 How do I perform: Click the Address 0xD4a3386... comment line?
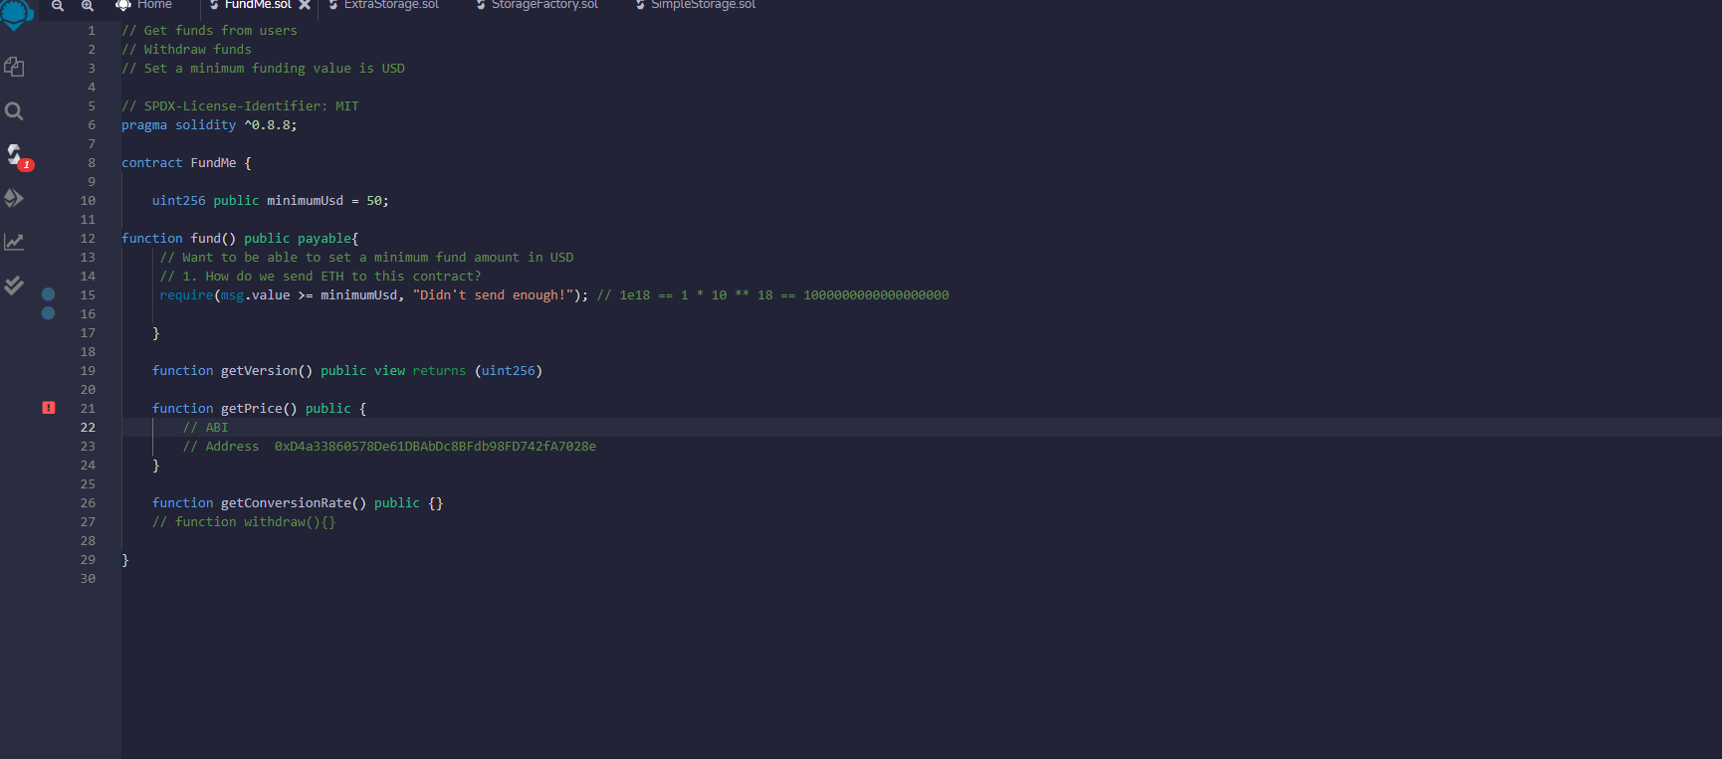tap(389, 447)
